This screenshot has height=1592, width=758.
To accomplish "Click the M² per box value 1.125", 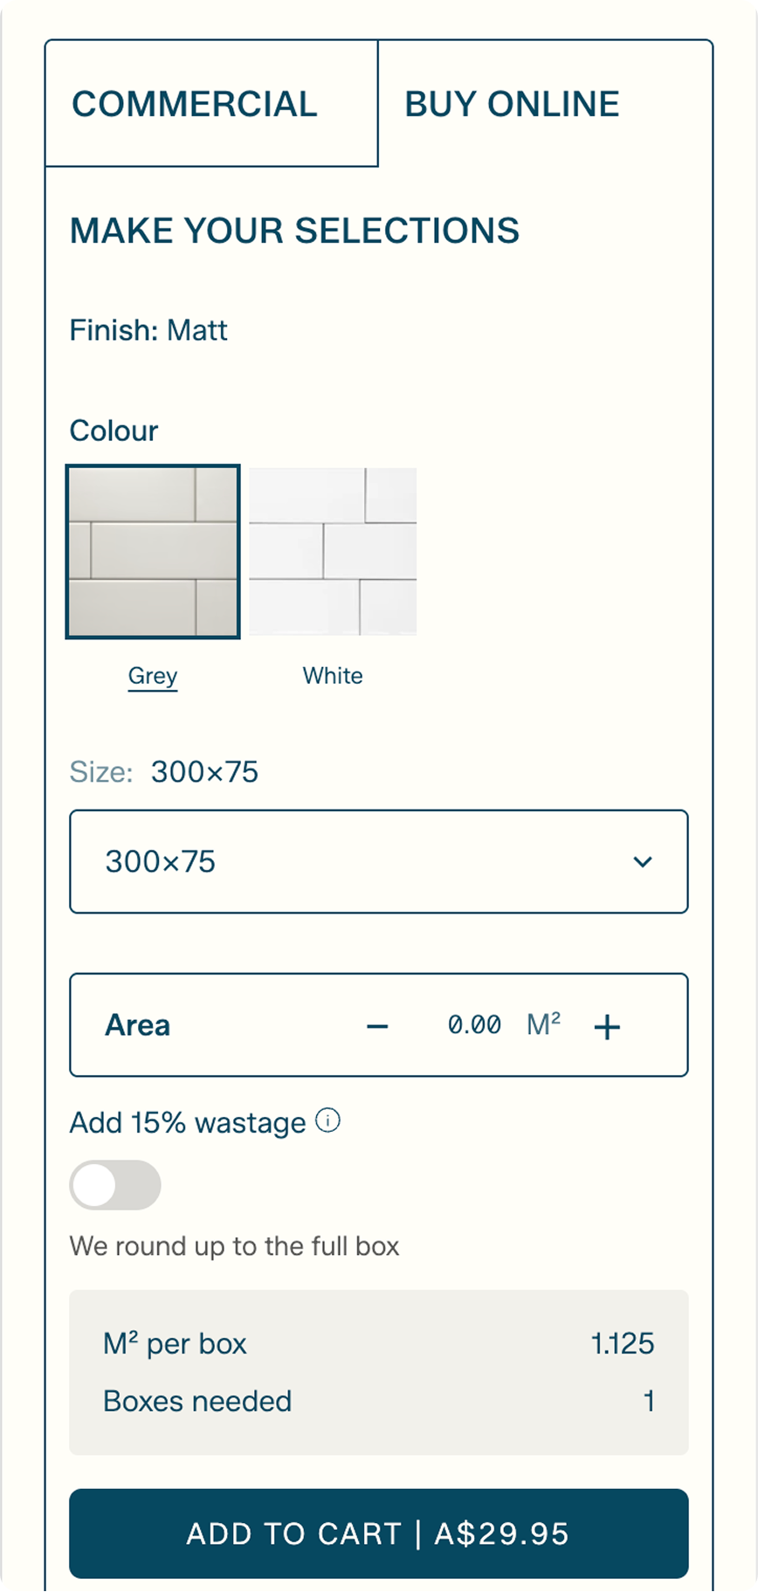I will pyautogui.click(x=623, y=1344).
